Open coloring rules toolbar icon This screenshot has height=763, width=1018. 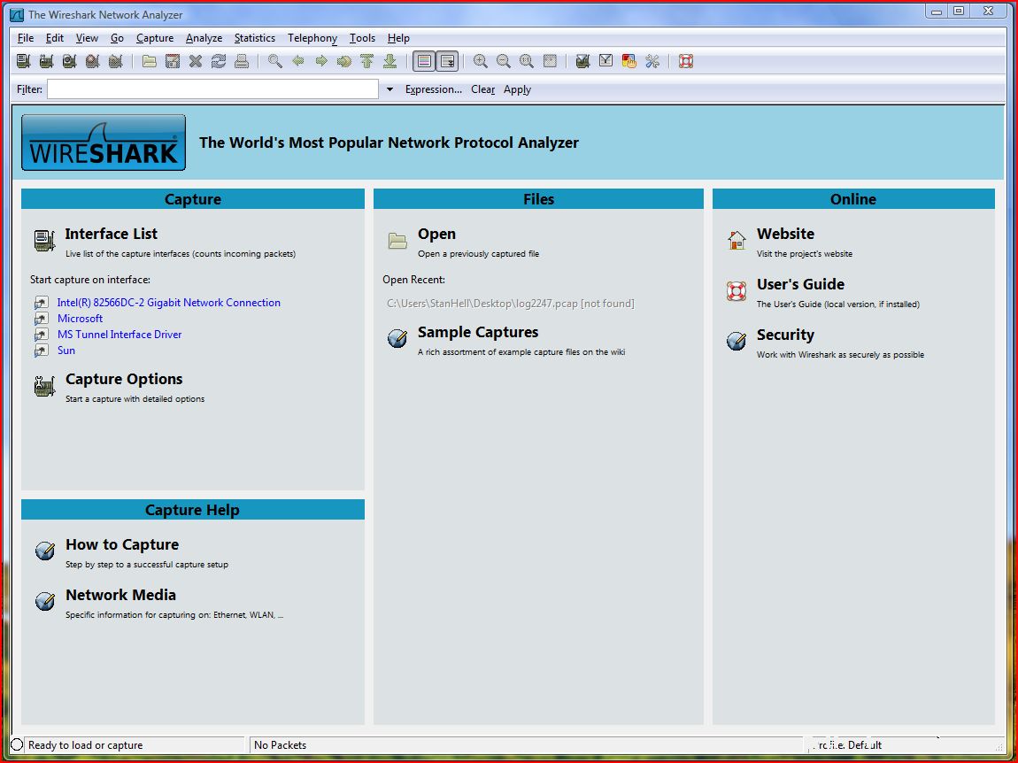click(629, 61)
